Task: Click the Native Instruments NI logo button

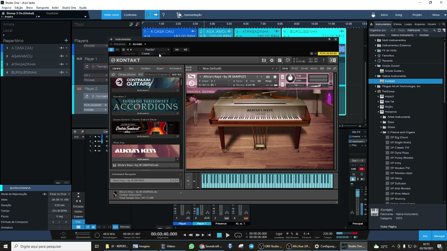Action: (332, 60)
